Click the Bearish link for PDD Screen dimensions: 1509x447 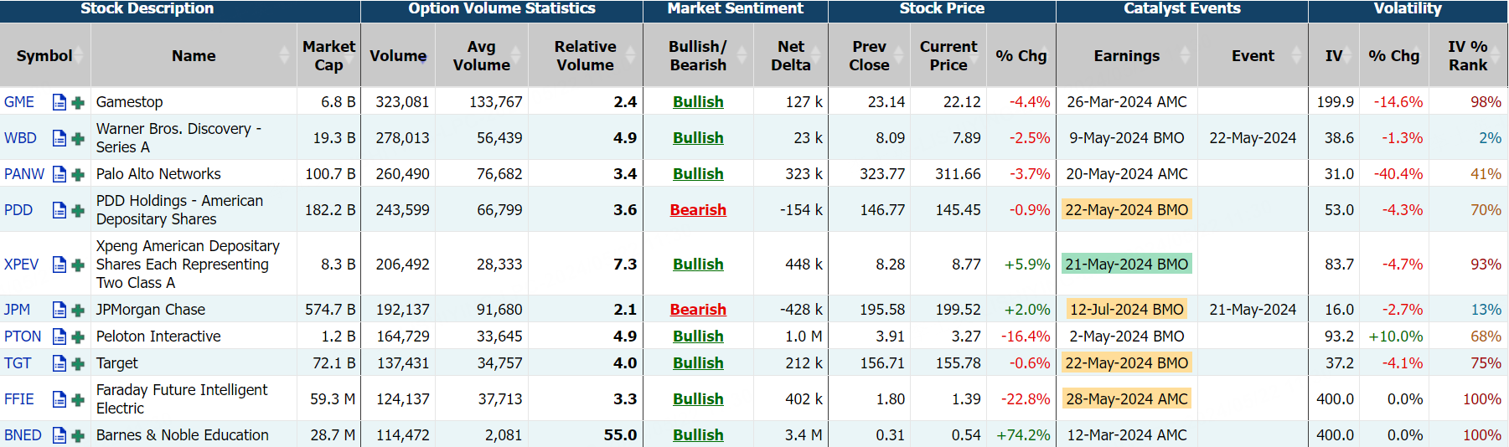pyautogui.click(x=698, y=210)
